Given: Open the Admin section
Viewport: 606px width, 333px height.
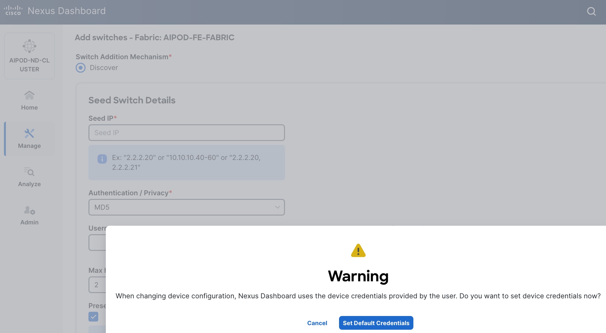Looking at the screenshot, I should (x=29, y=215).
